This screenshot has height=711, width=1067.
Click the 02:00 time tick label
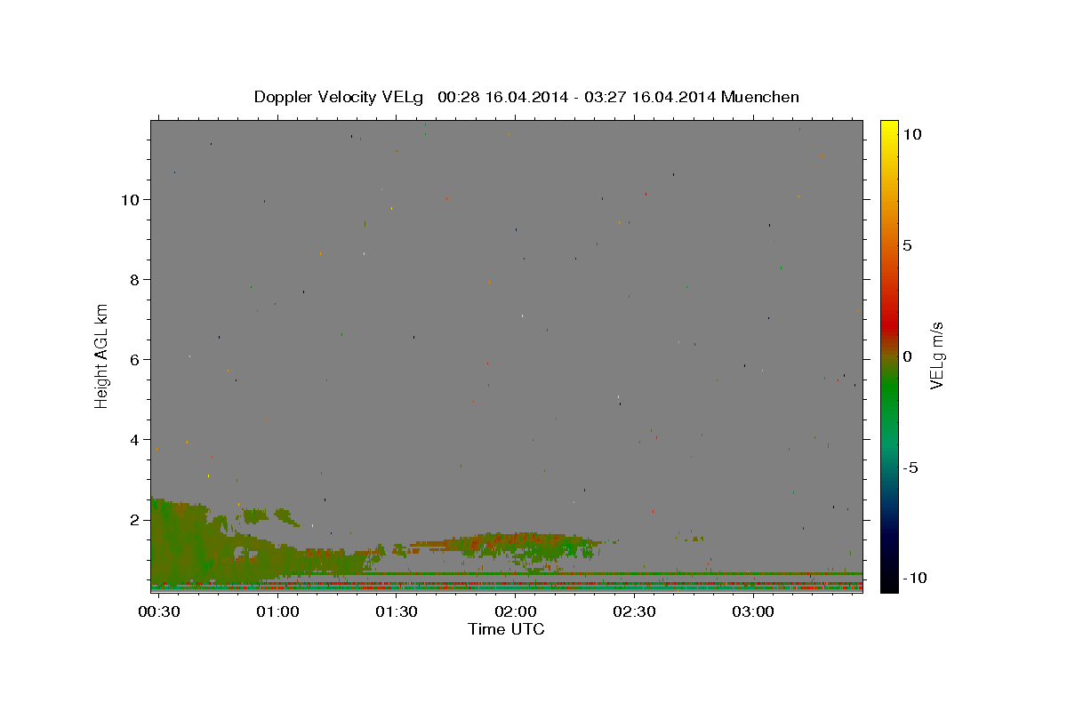(515, 612)
